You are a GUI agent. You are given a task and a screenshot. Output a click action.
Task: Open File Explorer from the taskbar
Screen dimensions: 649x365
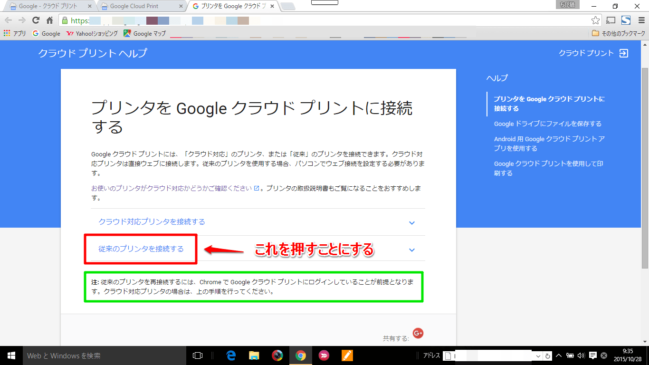click(254, 355)
